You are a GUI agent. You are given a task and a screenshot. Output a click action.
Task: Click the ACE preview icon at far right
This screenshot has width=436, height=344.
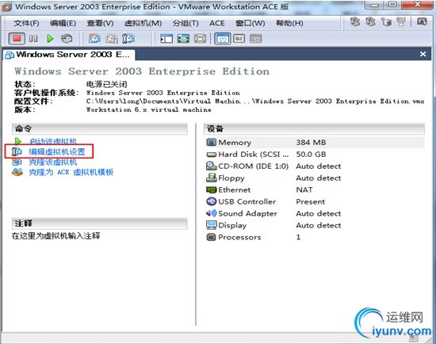[x=422, y=21]
